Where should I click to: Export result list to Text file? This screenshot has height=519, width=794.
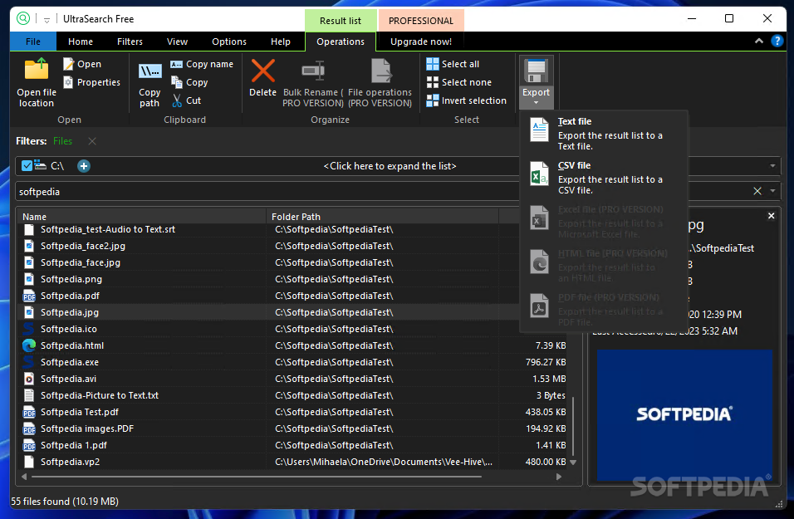coord(604,133)
